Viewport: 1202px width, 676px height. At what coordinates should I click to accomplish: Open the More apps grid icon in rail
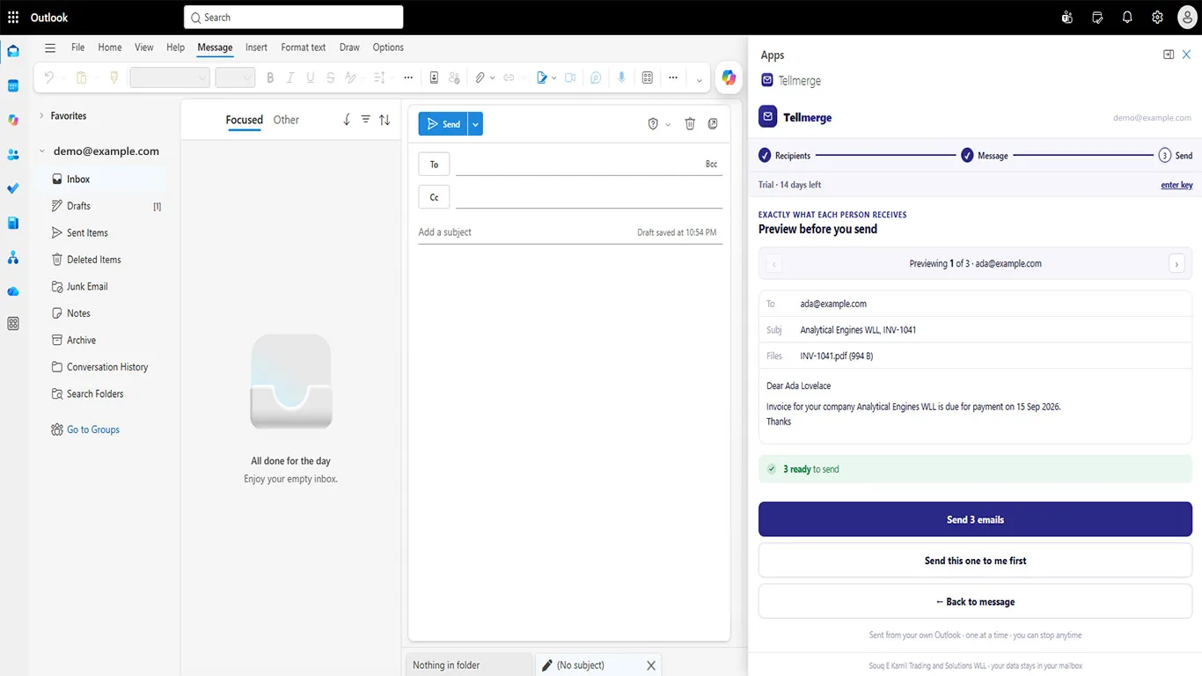(x=13, y=324)
